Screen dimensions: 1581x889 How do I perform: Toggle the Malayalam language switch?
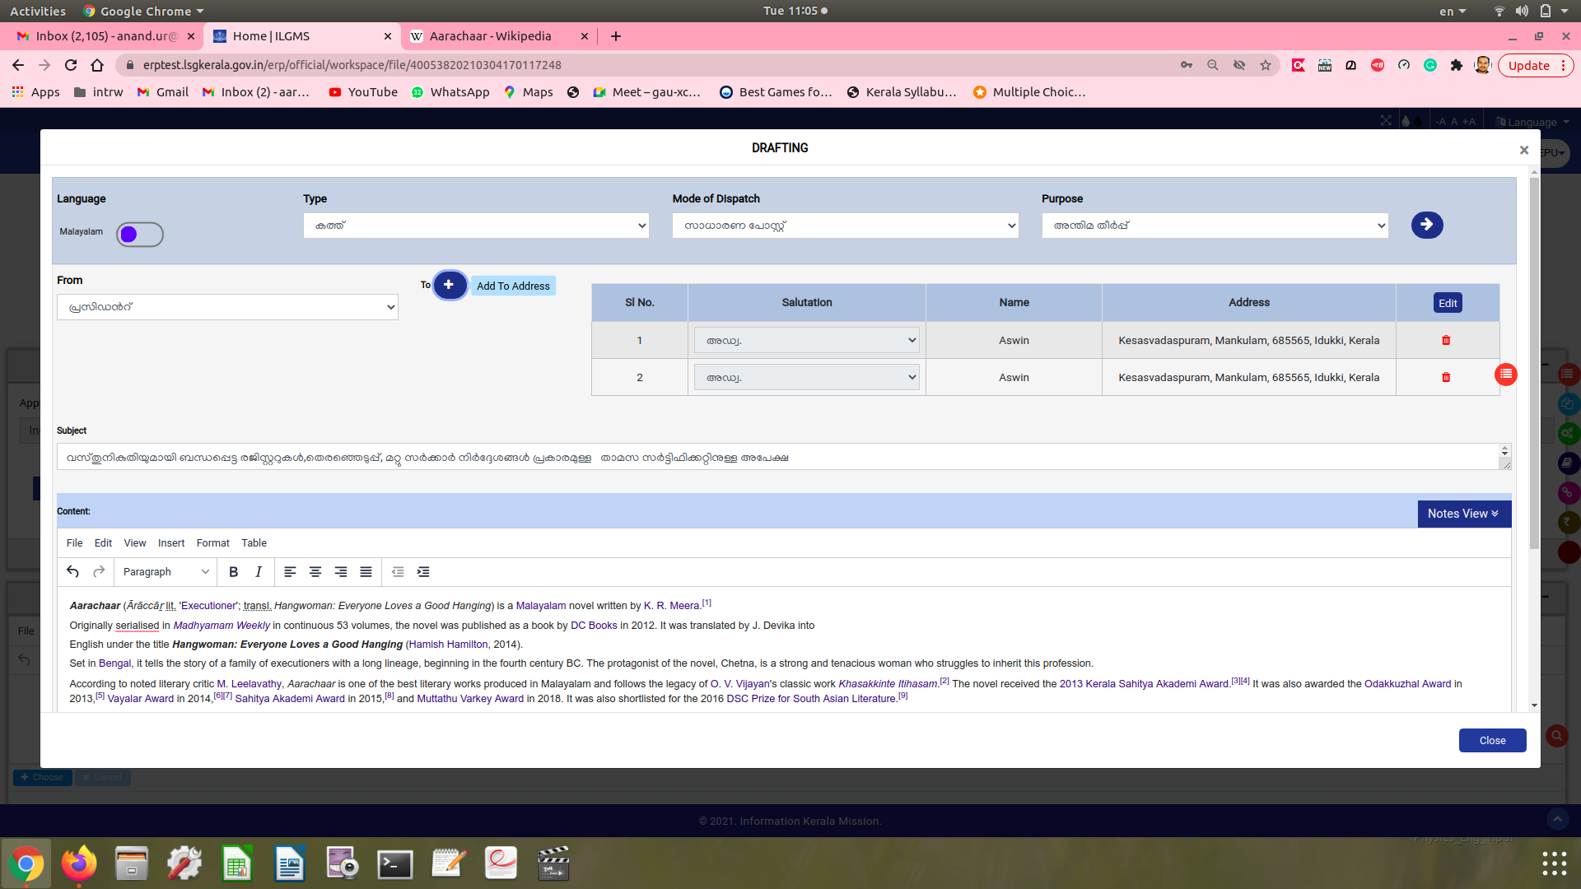click(139, 235)
